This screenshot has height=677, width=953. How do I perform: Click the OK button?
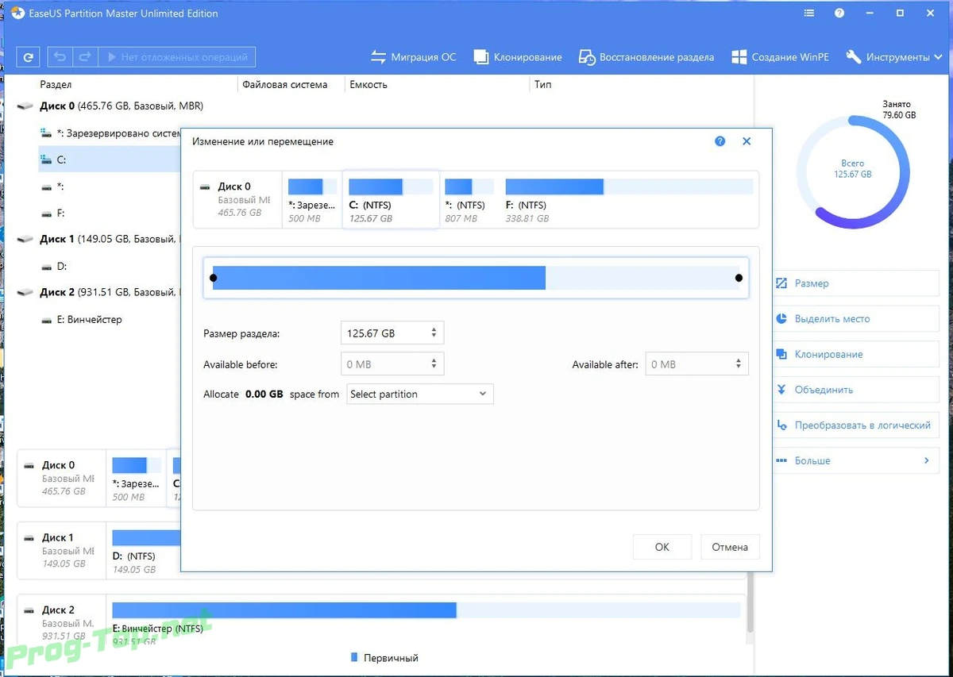click(662, 547)
